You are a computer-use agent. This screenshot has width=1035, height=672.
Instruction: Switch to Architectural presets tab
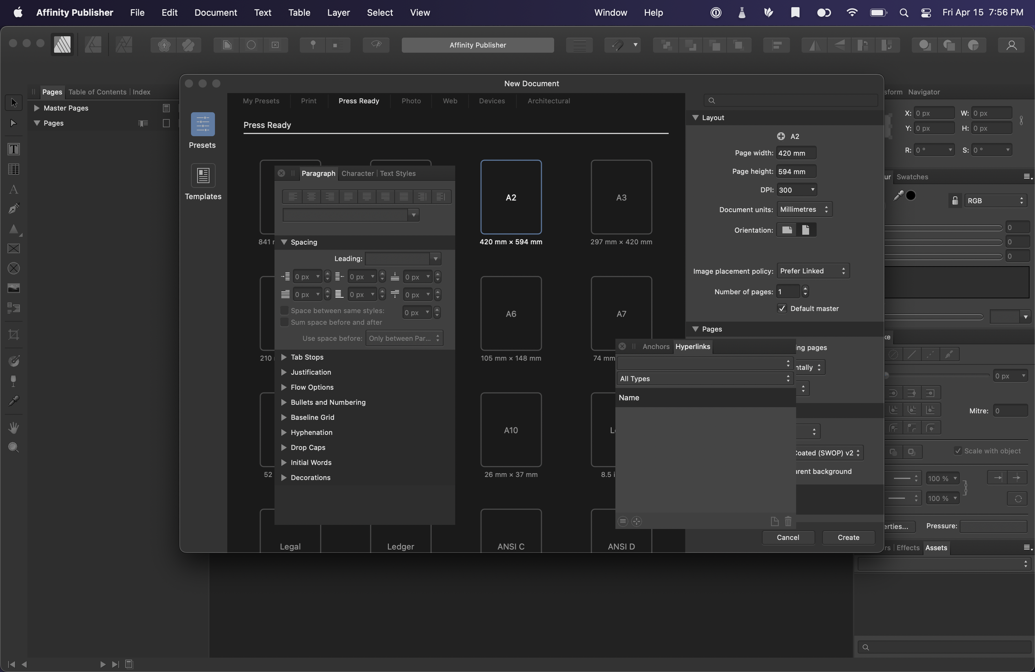coord(548,101)
